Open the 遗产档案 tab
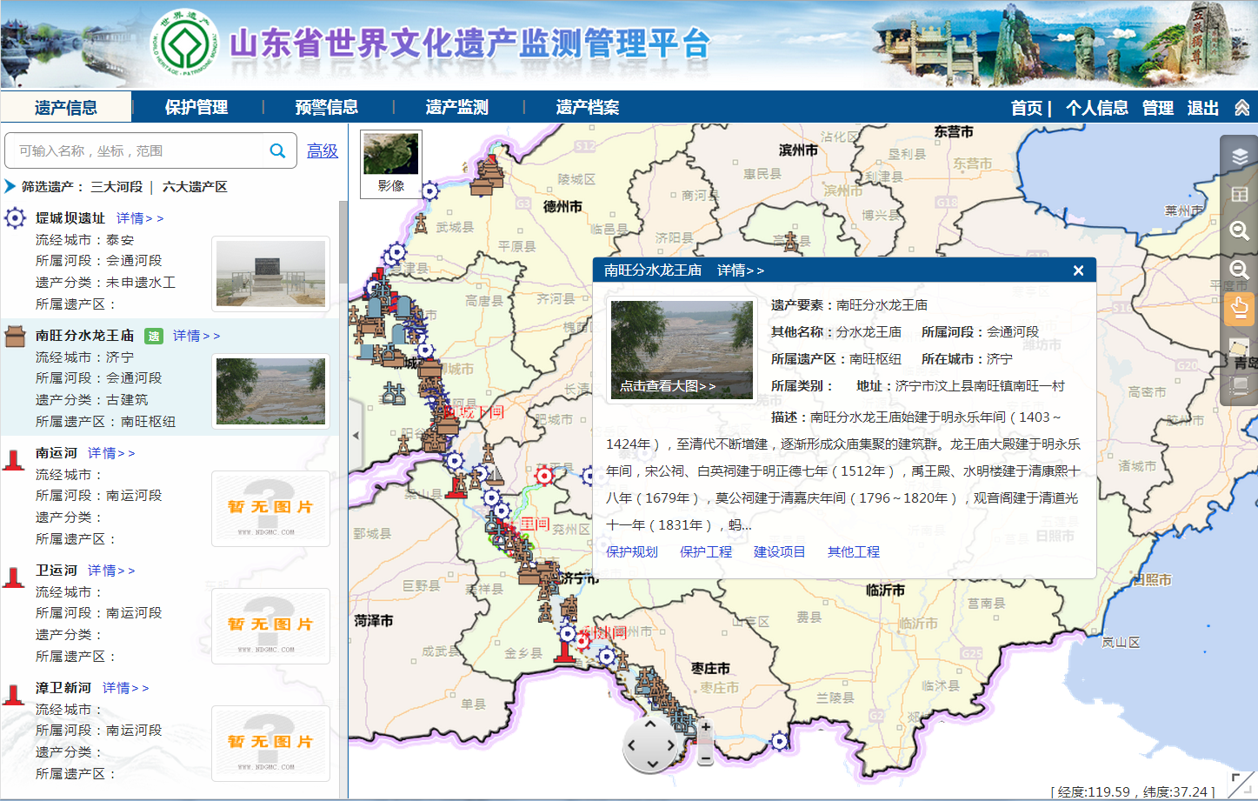 point(588,107)
